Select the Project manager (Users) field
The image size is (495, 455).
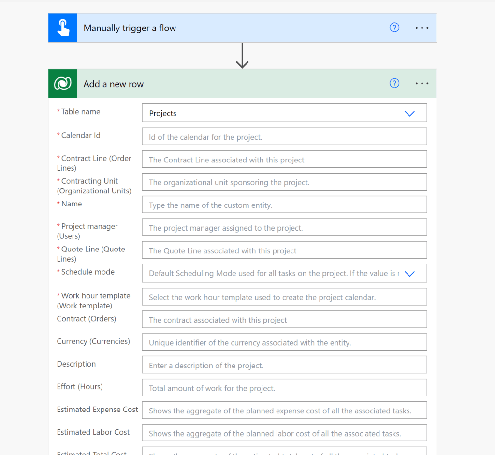(x=284, y=228)
